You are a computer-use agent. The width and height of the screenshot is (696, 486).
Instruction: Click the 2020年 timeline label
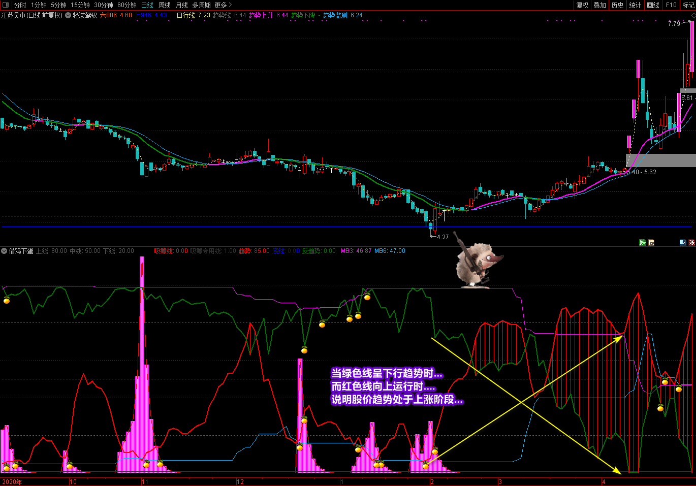click(x=12, y=482)
